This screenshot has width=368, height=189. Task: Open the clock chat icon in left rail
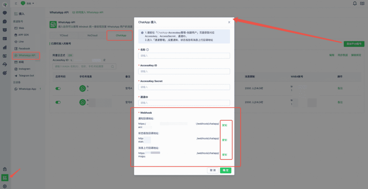coord(5,21)
